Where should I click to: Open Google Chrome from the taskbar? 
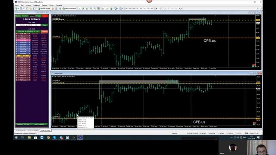[x=48, y=138]
